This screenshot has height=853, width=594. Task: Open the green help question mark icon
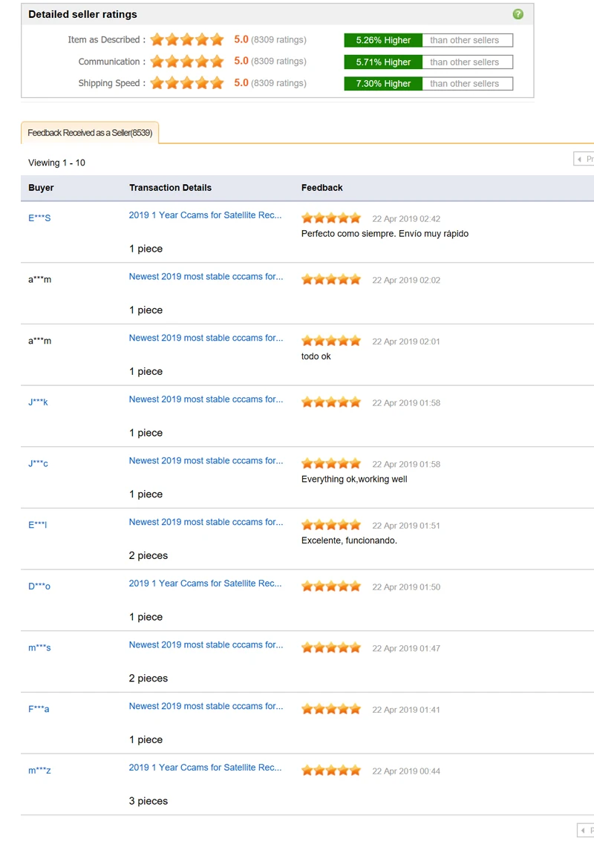518,14
